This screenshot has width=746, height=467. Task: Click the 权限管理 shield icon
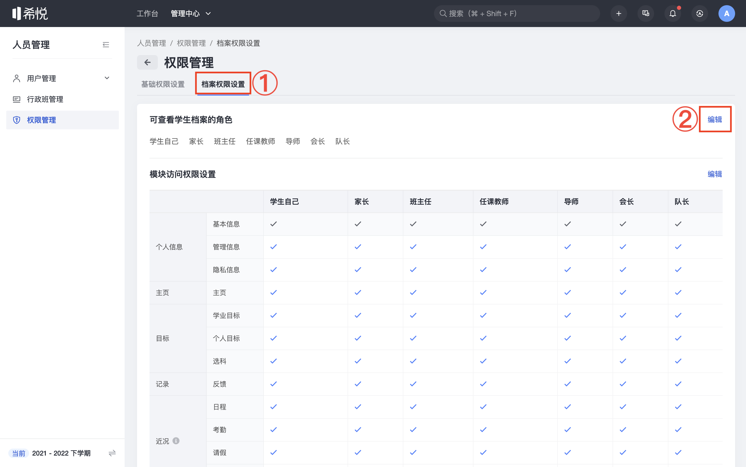coord(17,120)
